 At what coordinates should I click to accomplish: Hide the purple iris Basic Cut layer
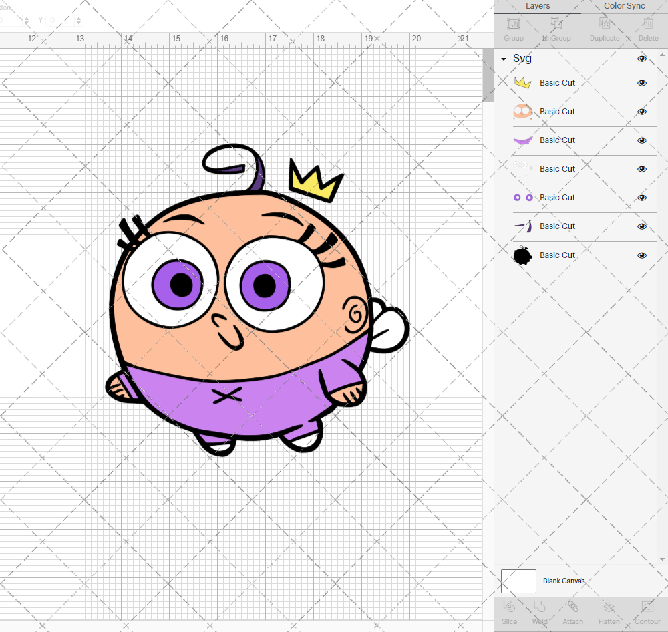pyautogui.click(x=641, y=198)
